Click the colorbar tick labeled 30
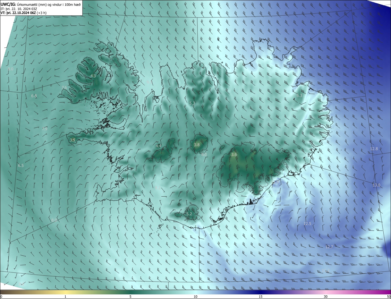391x299 pixels. click(326, 297)
